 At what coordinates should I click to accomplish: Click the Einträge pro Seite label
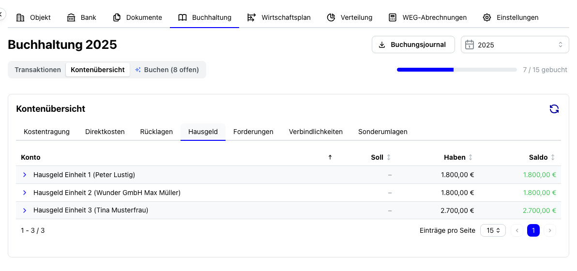point(447,230)
